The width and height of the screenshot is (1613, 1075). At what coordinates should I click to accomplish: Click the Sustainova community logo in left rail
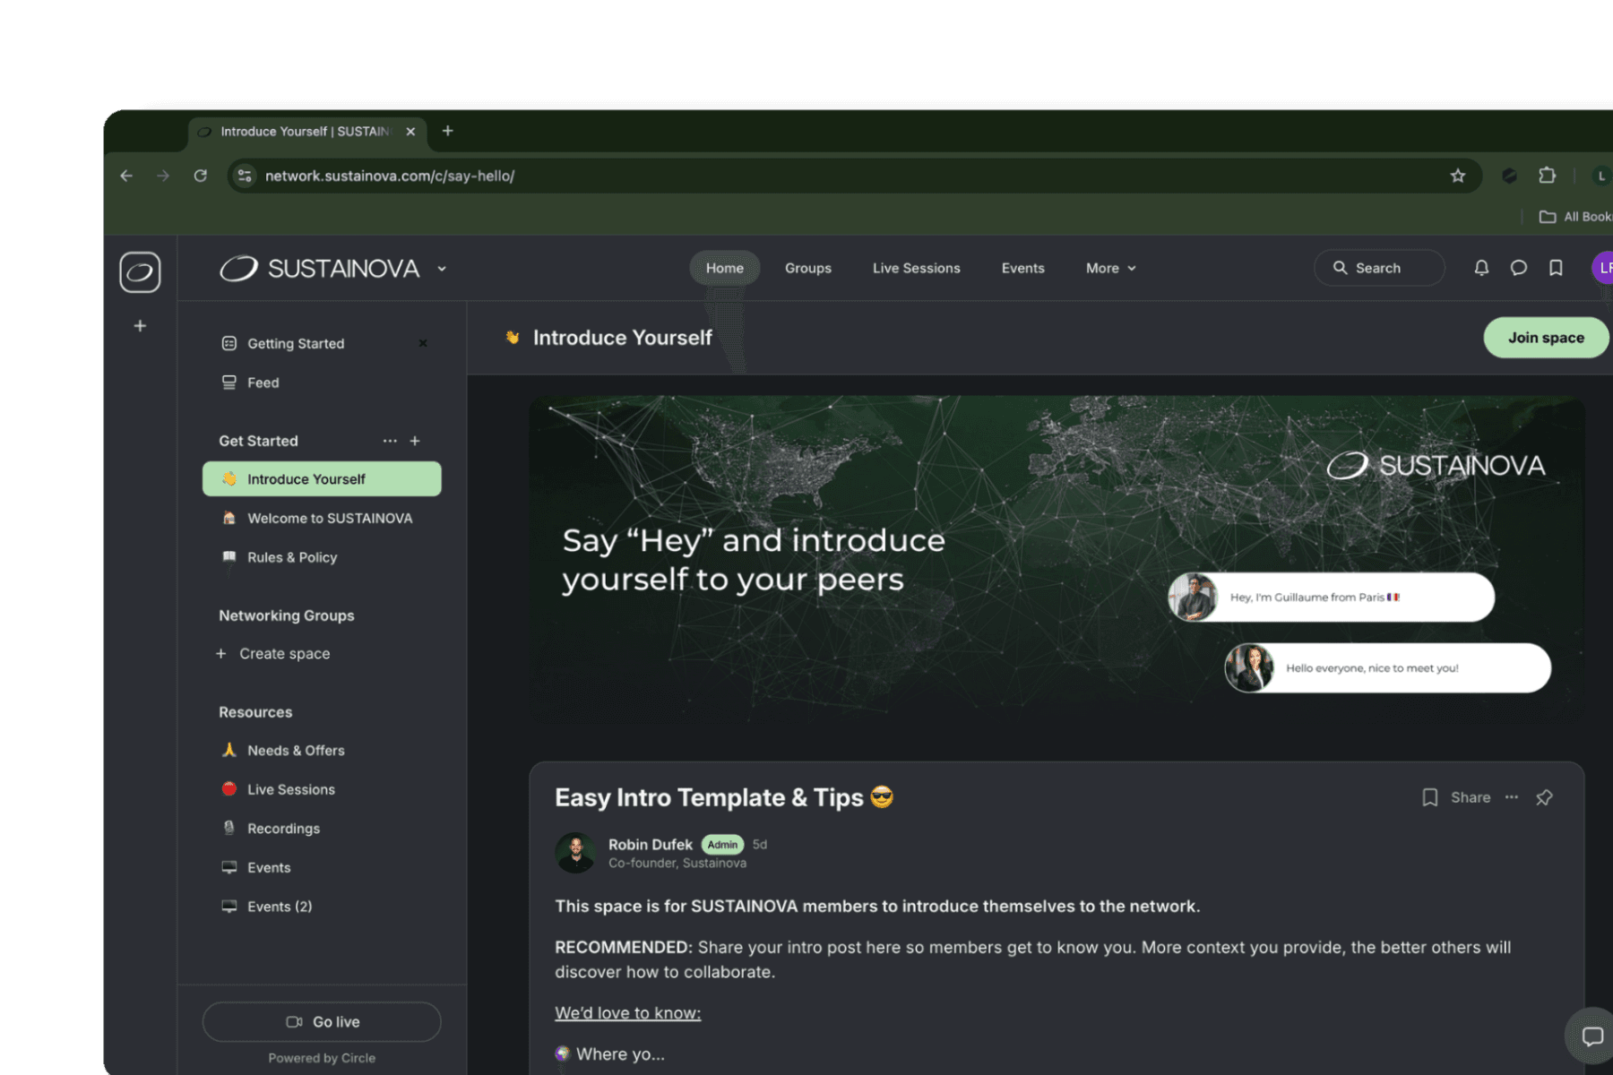tap(140, 271)
